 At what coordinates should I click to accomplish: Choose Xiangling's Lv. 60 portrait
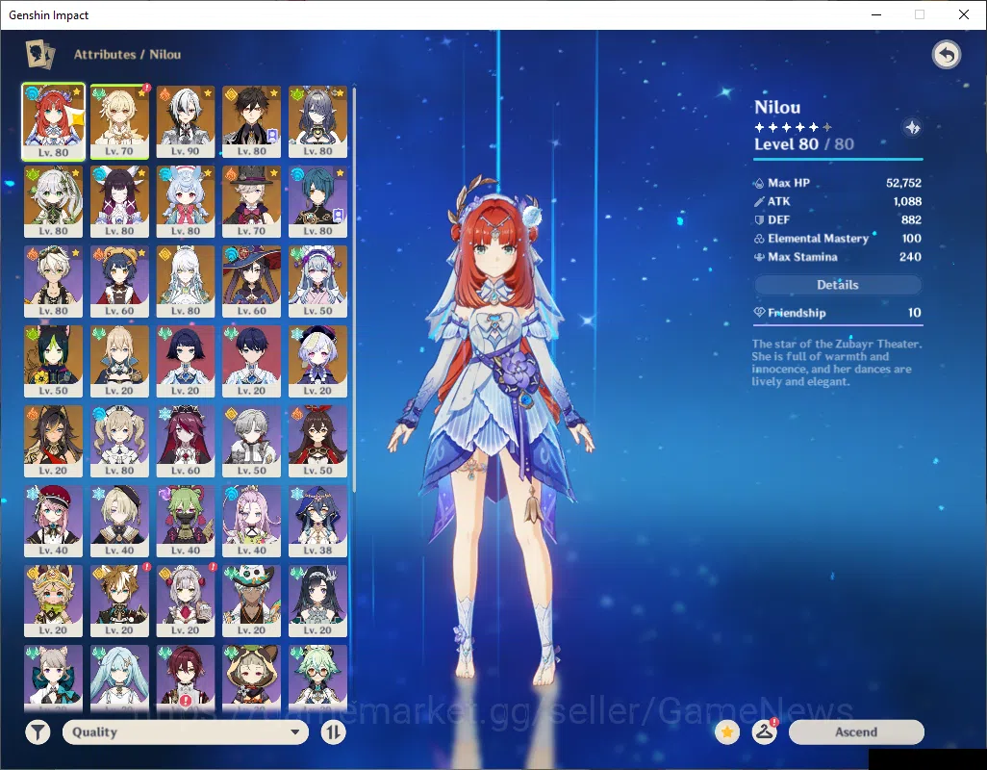coord(119,281)
